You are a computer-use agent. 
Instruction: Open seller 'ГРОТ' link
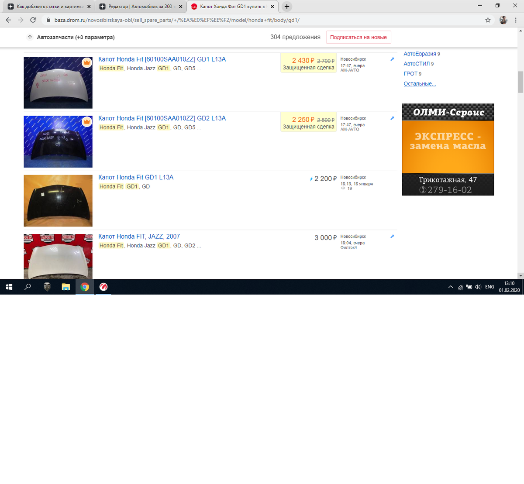click(411, 74)
